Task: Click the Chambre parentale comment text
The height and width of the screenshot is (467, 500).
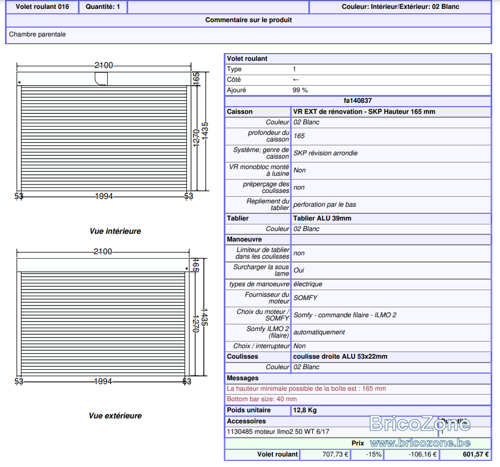Action: [38, 34]
